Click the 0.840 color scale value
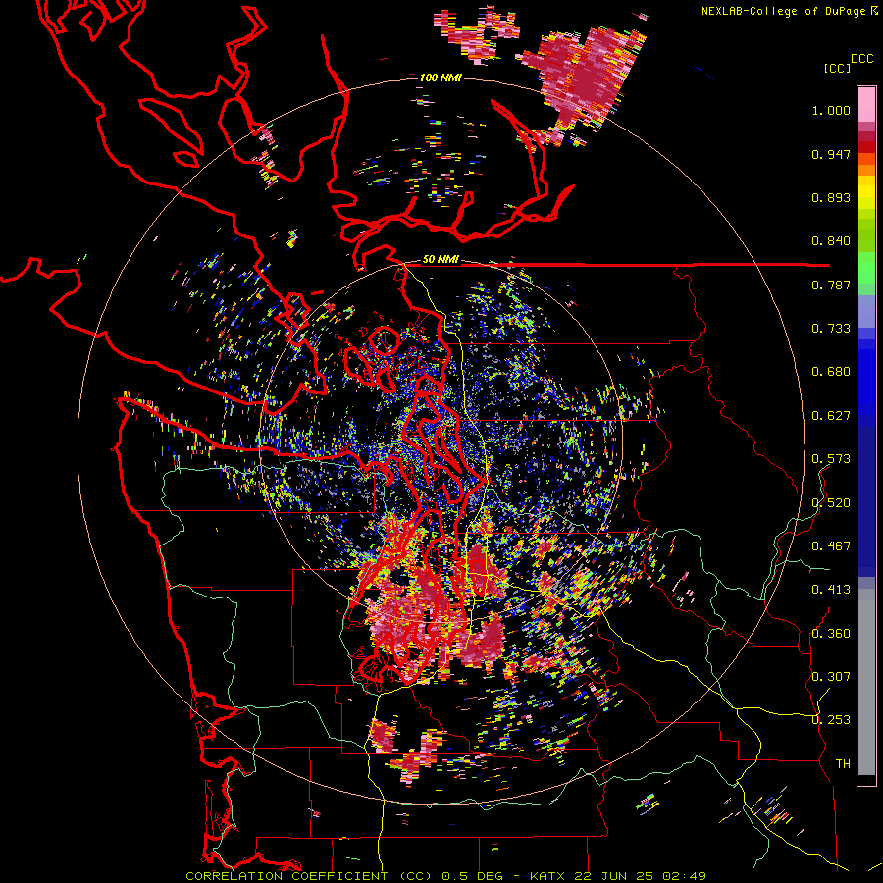 (x=831, y=241)
